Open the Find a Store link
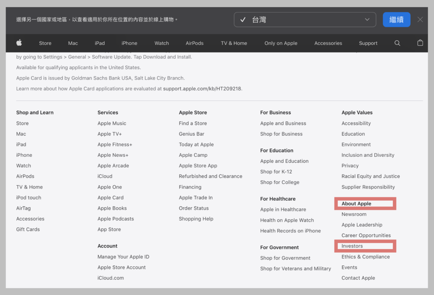This screenshot has height=295, width=434. [193, 123]
